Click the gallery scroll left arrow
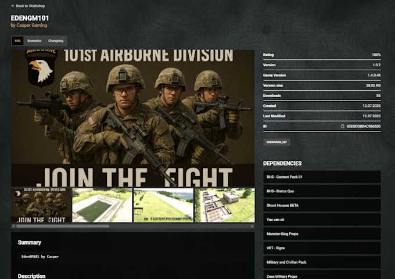This screenshot has height=279, width=395. coord(13,226)
